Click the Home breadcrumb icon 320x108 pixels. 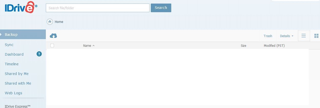(50, 22)
